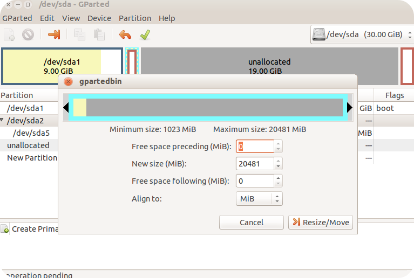Click the pending Create Primary operation entry
The image size is (414, 278).
(x=29, y=229)
